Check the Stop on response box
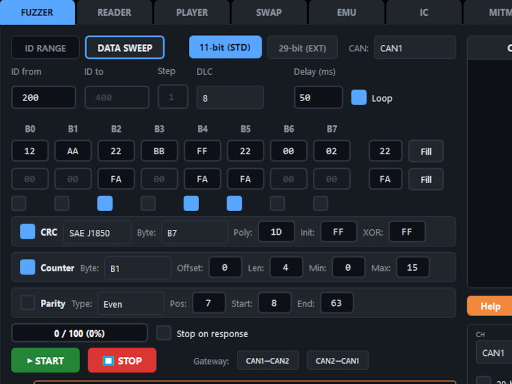 pyautogui.click(x=164, y=333)
